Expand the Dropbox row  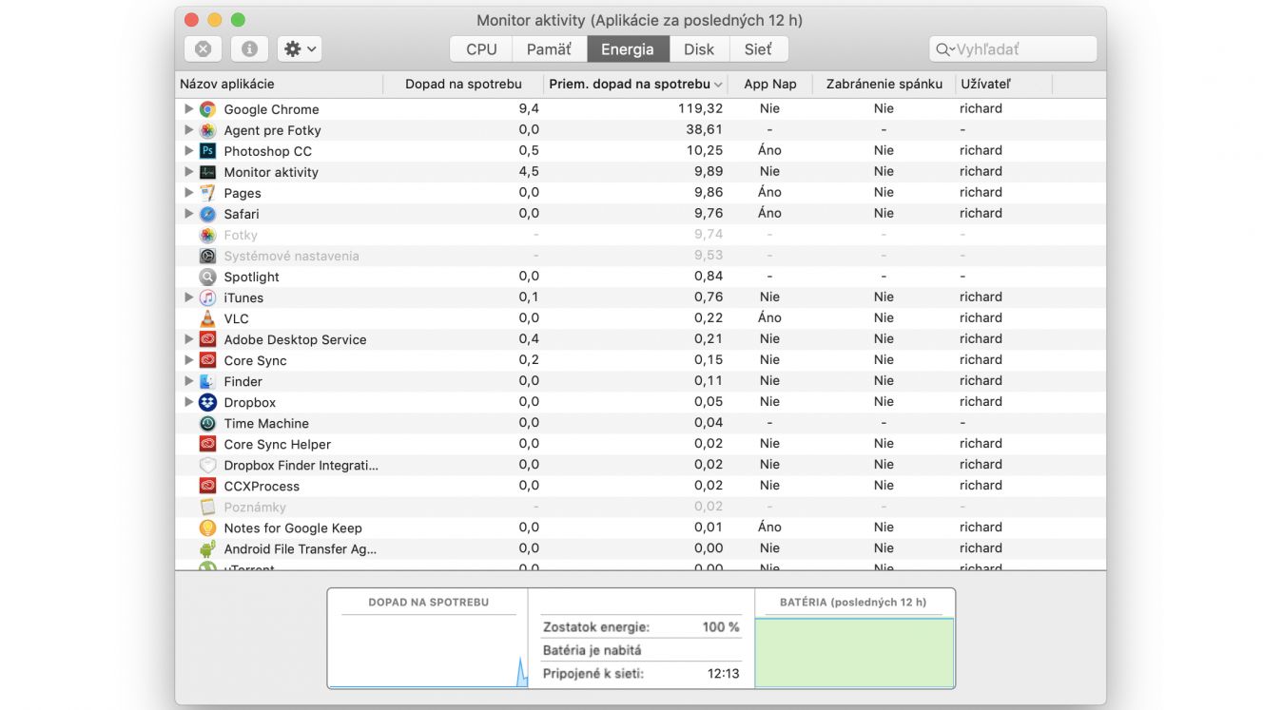click(188, 402)
